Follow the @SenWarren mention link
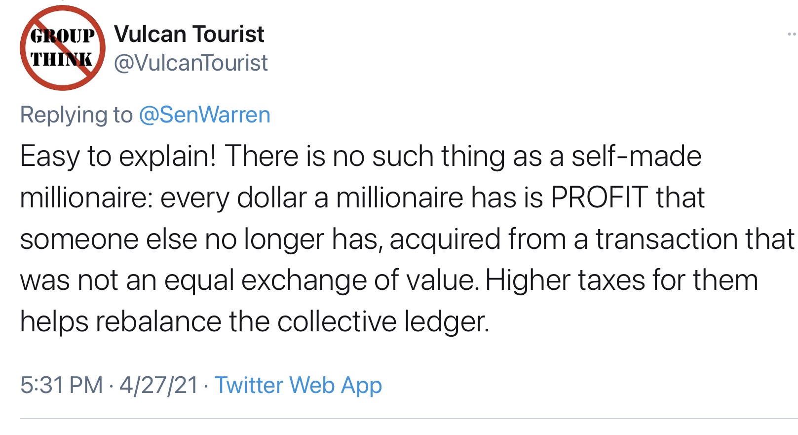 (204, 115)
